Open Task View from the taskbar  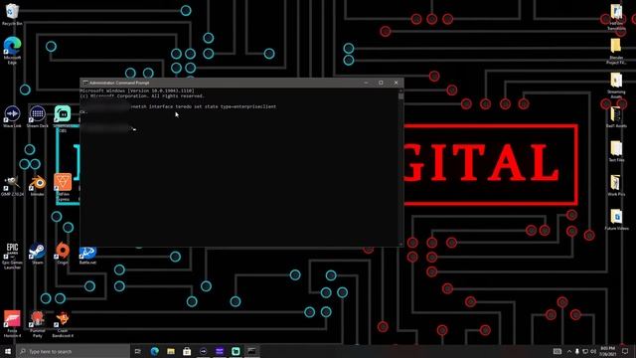tap(138, 351)
